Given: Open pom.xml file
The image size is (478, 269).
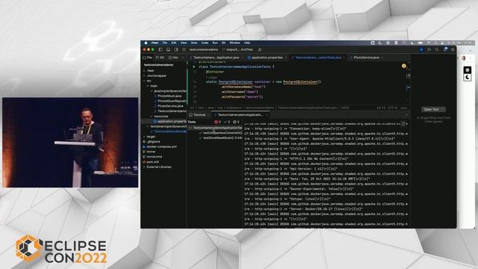Looking at the screenshot, I should [152, 162].
